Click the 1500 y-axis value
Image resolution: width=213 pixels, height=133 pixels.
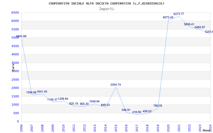pyautogui.click(x=15, y=96)
